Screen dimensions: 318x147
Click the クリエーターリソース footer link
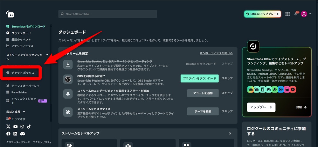(18, 142)
